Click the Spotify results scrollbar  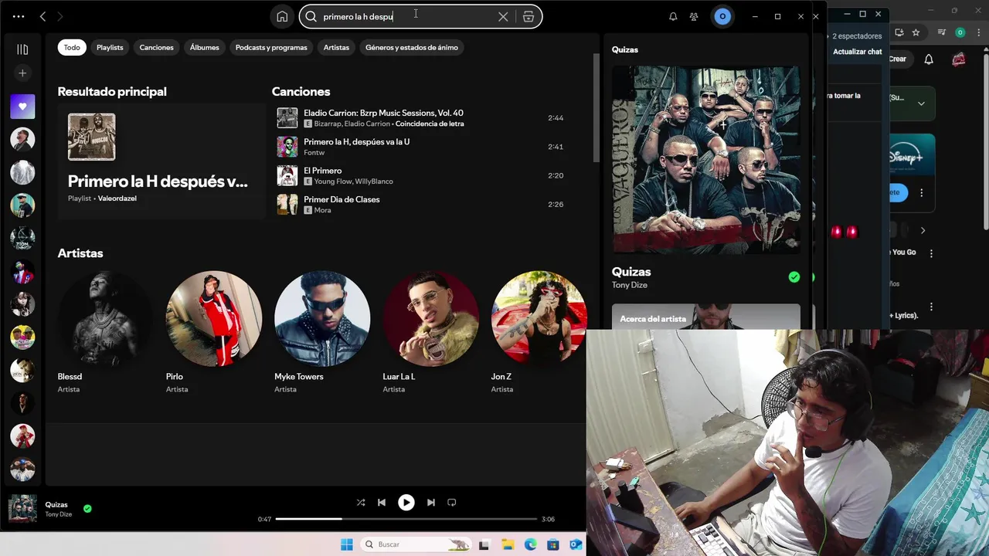point(596,108)
